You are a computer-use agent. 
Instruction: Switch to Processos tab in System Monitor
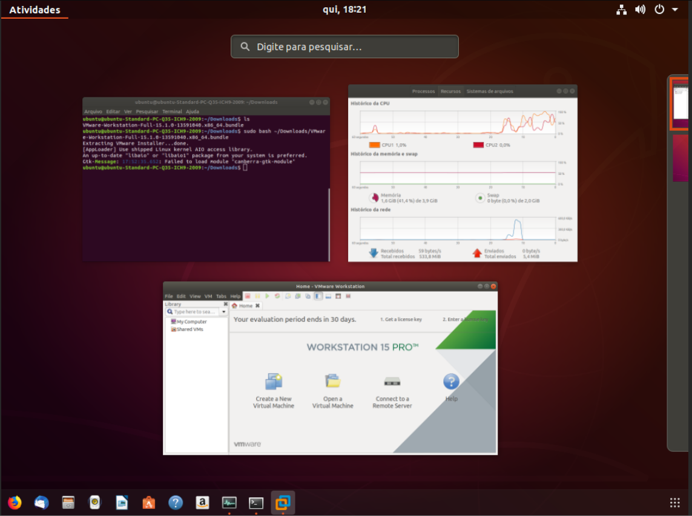point(423,91)
